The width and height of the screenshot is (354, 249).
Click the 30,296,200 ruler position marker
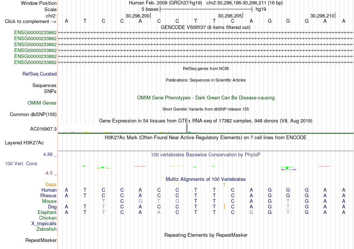[x=138, y=16]
